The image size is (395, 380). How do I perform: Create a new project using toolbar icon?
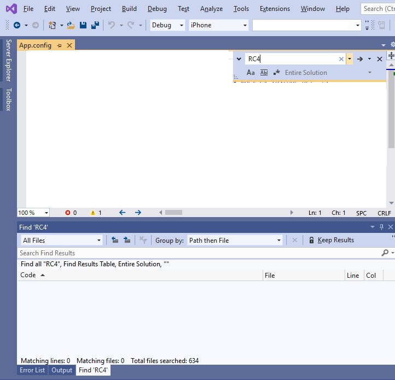pyautogui.click(x=52, y=25)
